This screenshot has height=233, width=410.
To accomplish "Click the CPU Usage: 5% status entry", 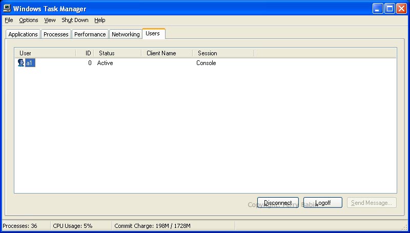I will pyautogui.click(x=72, y=226).
